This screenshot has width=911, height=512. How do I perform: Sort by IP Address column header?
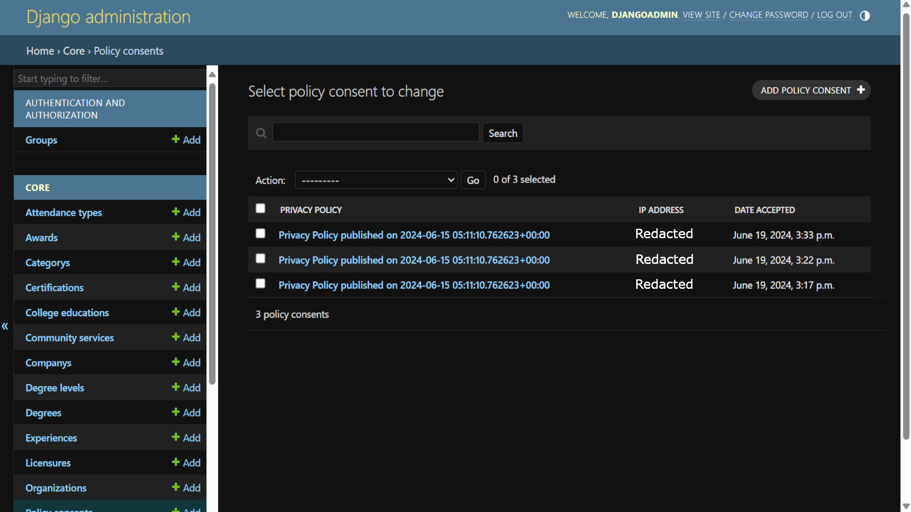pyautogui.click(x=661, y=210)
